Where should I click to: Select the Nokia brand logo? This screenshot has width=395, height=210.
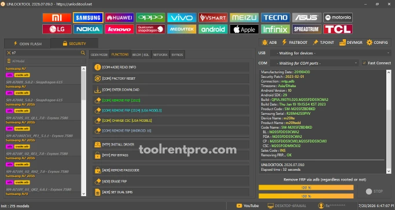[x=88, y=29]
